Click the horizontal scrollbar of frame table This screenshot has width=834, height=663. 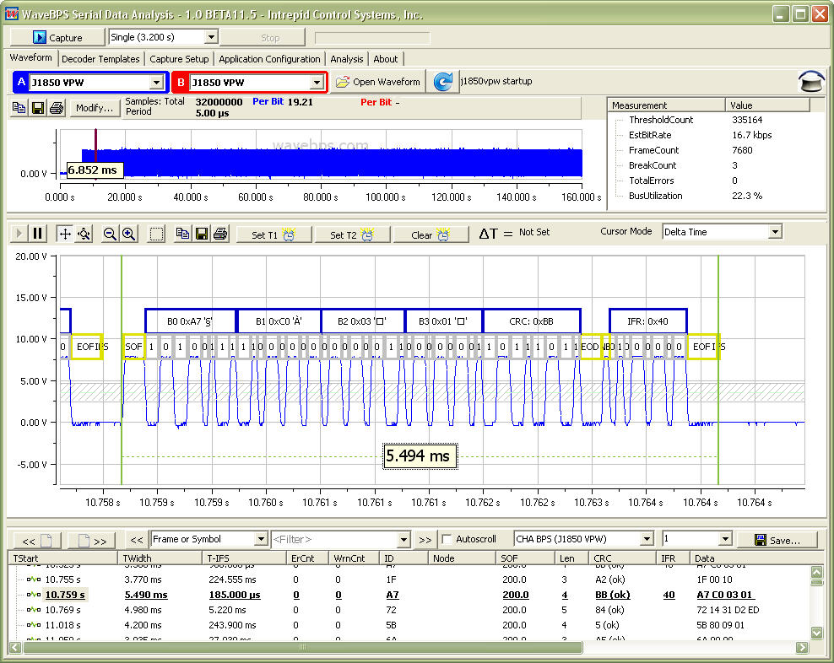(303, 647)
